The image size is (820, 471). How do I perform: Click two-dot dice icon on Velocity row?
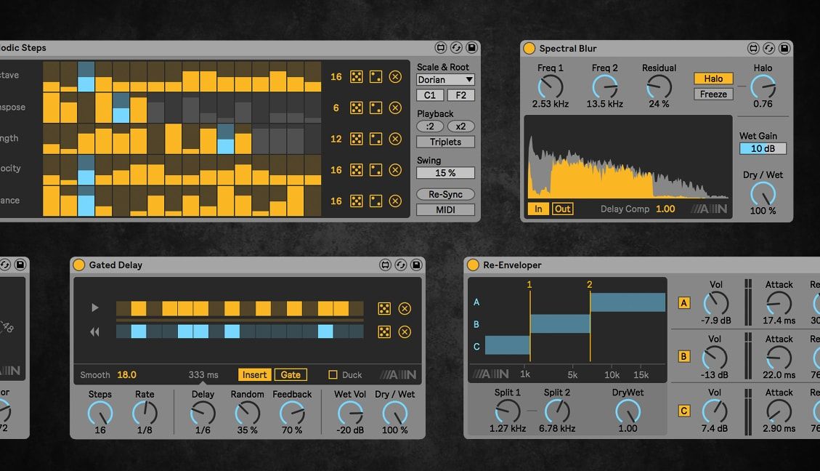[376, 170]
